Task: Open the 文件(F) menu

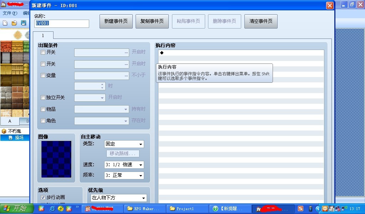Action: (10, 13)
